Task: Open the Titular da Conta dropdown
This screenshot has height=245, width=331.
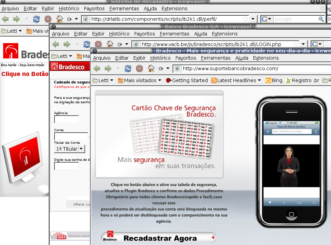Action: click(x=70, y=149)
